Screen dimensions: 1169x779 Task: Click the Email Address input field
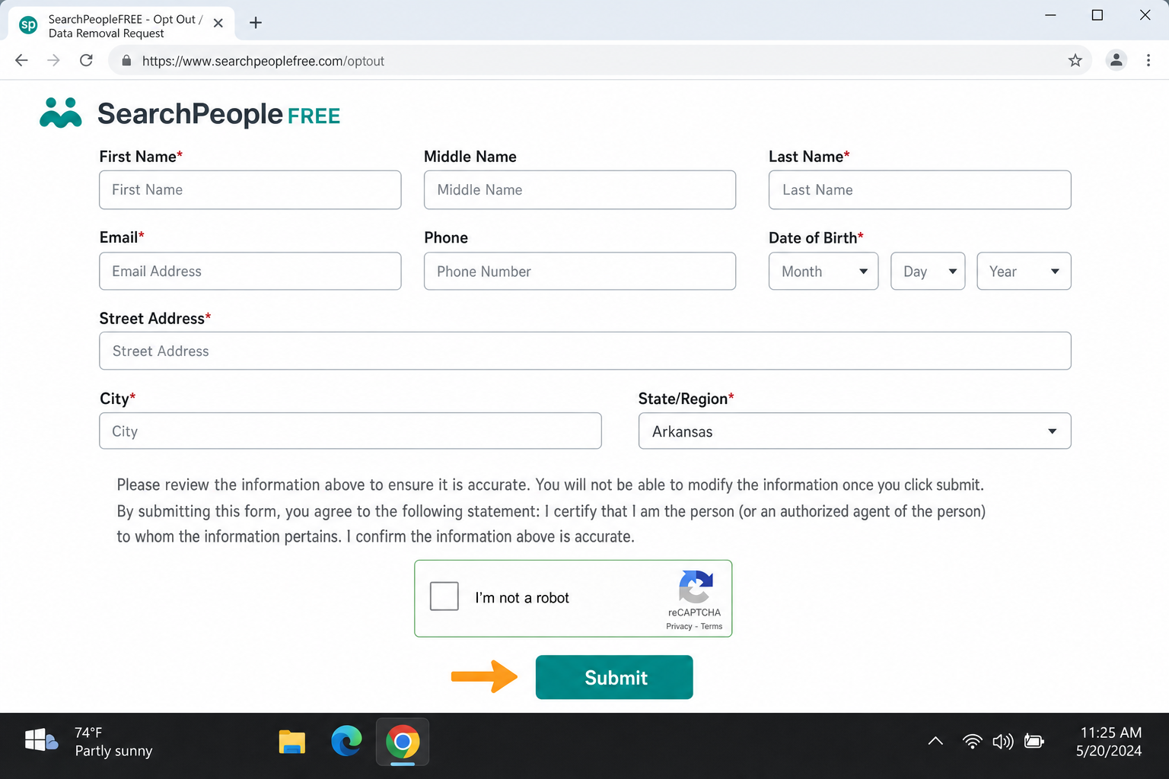click(250, 272)
